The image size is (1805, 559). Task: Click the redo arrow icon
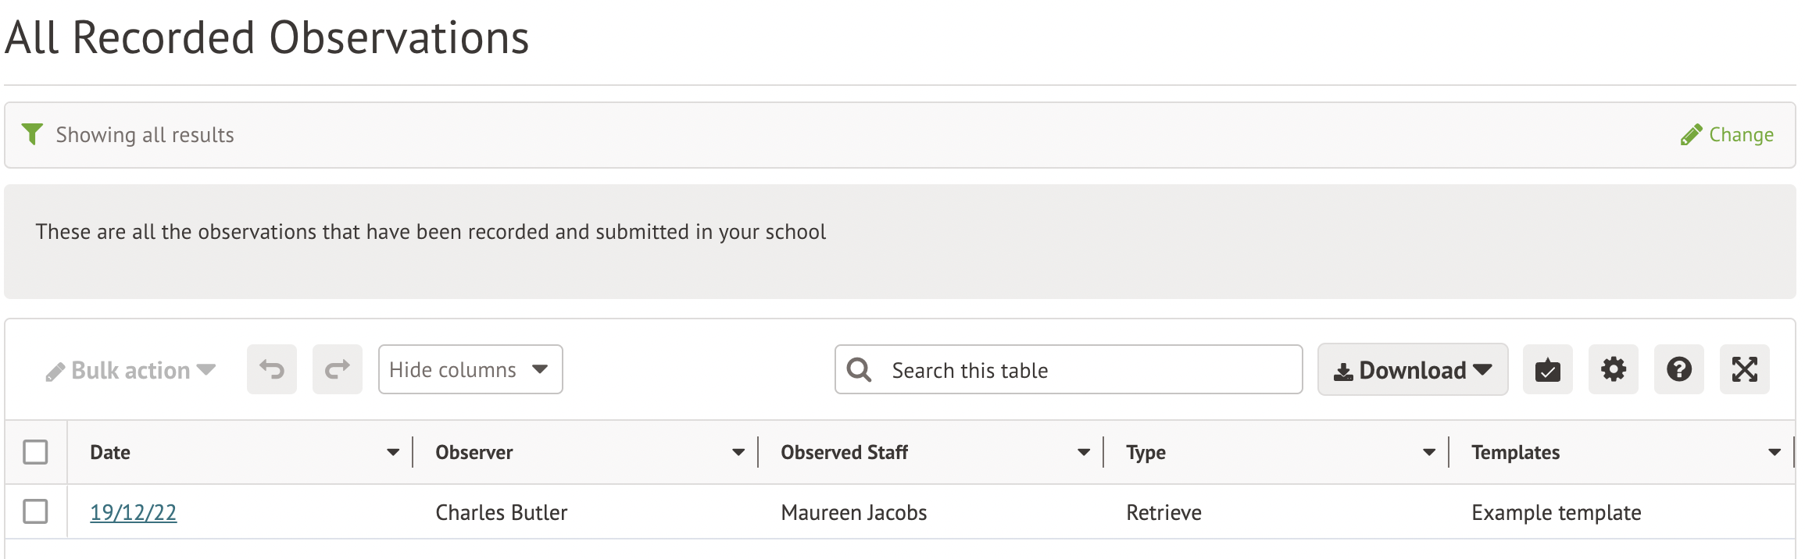338,369
